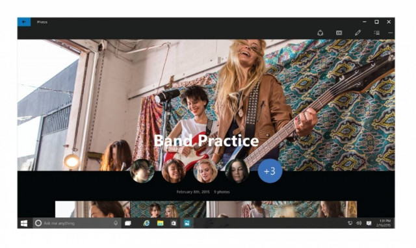Viewport: 416px width, 248px height.
Task: Select the blonde person avatar
Action: click(x=205, y=171)
